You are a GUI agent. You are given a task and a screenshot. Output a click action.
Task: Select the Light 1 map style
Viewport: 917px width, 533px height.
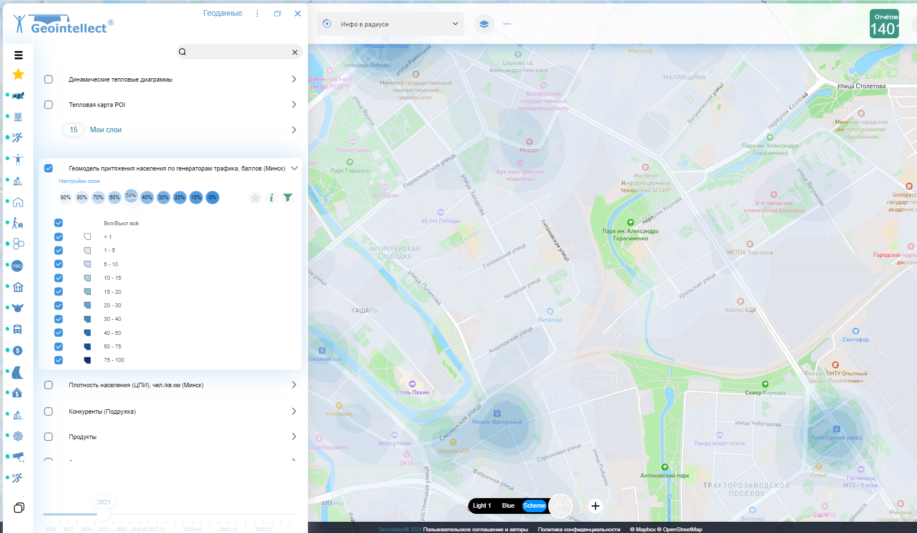coord(482,505)
